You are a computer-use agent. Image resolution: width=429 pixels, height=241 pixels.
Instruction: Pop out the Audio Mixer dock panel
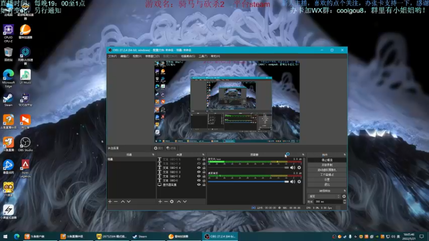coord(303,155)
